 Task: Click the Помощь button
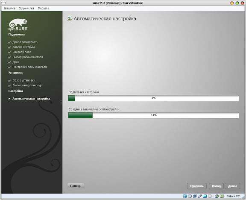[x=76, y=186]
